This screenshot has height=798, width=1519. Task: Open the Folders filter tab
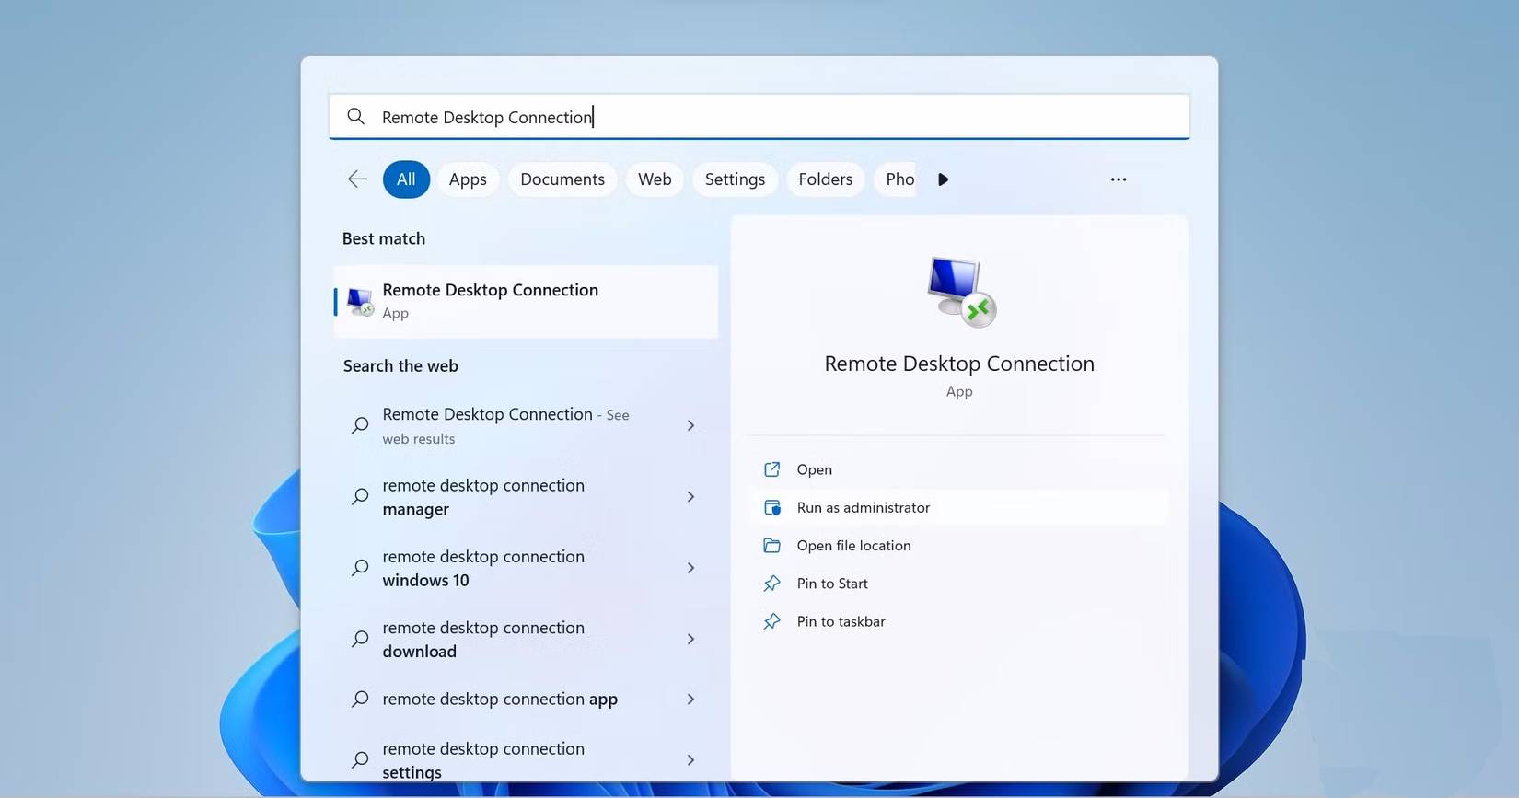825,179
